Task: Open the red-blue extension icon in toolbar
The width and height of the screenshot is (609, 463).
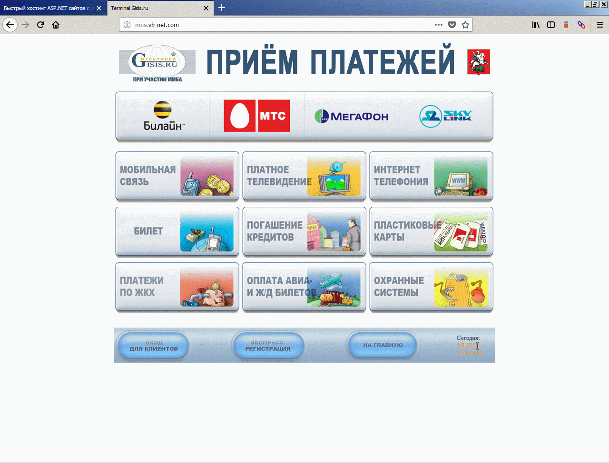Action: (x=581, y=25)
